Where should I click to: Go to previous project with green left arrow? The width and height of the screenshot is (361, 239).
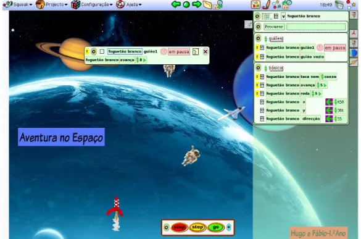[176, 4]
